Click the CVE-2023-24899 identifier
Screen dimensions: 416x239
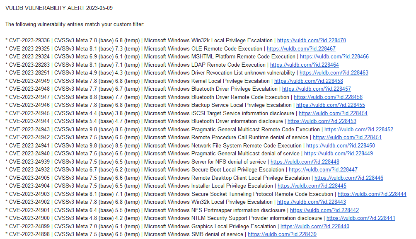(29, 227)
